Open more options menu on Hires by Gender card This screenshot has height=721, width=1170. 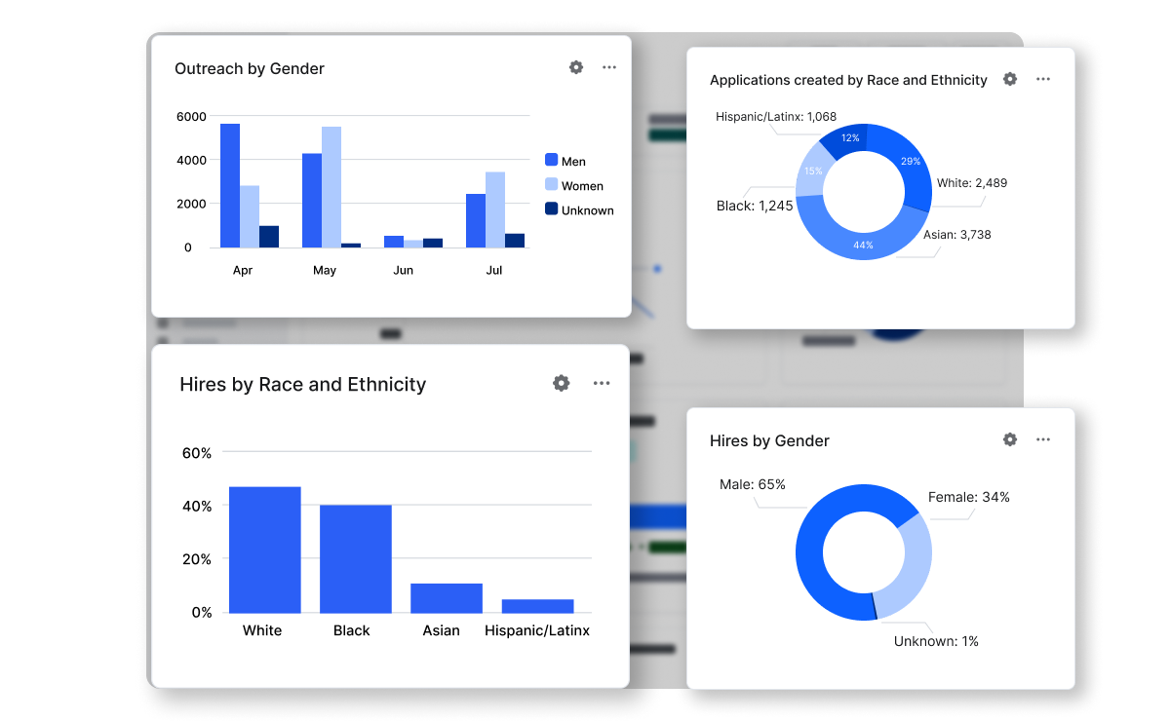[1043, 439]
